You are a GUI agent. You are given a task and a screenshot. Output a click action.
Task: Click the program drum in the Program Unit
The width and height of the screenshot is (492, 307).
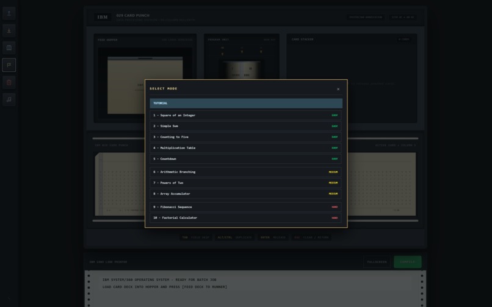pos(241,70)
